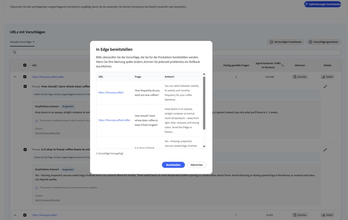Click Als korrigiert markieren checkmark button

point(286,42)
